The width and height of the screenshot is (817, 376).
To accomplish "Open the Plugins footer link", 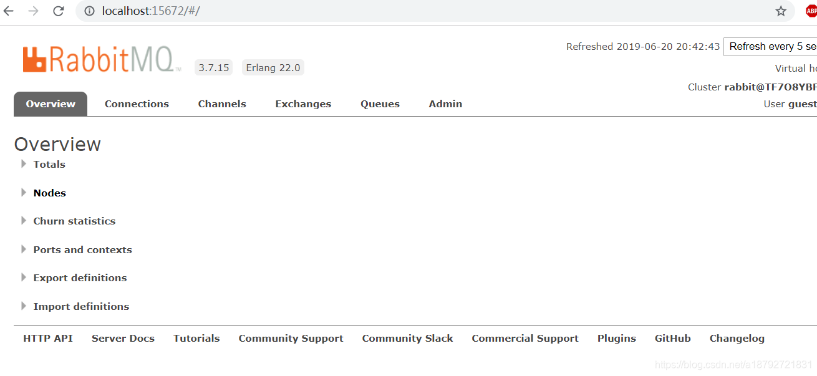I will point(617,338).
